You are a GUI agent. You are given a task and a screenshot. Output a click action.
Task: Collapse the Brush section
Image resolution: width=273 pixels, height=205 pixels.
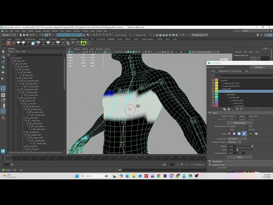(x=209, y=113)
